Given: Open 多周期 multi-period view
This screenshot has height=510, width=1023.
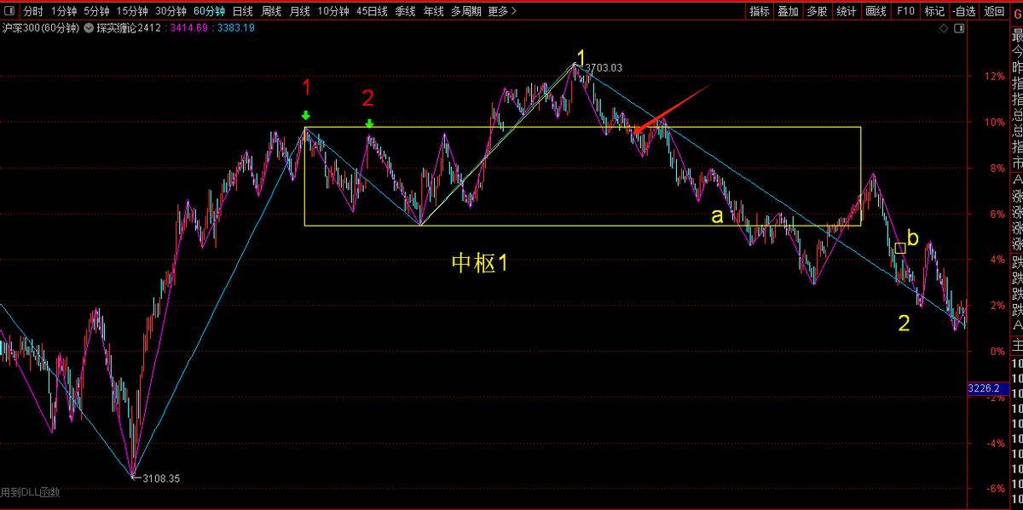Looking at the screenshot, I should point(465,11).
